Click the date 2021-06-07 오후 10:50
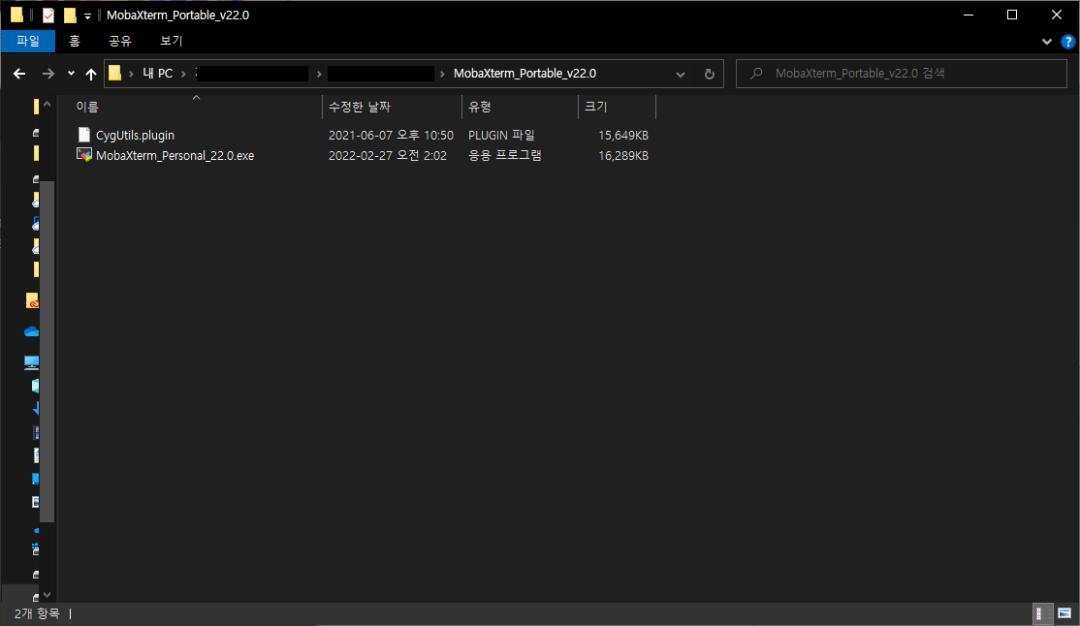The image size is (1080, 626). tap(391, 135)
